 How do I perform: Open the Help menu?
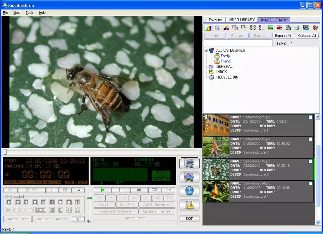[x=42, y=13]
